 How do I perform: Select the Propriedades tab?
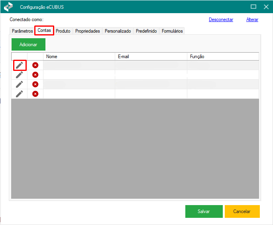point(87,31)
